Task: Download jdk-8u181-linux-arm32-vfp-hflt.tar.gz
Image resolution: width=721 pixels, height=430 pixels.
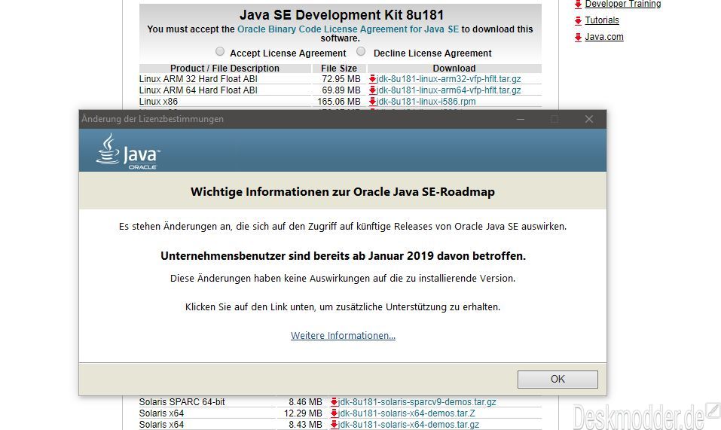Action: pyautogui.click(x=449, y=79)
